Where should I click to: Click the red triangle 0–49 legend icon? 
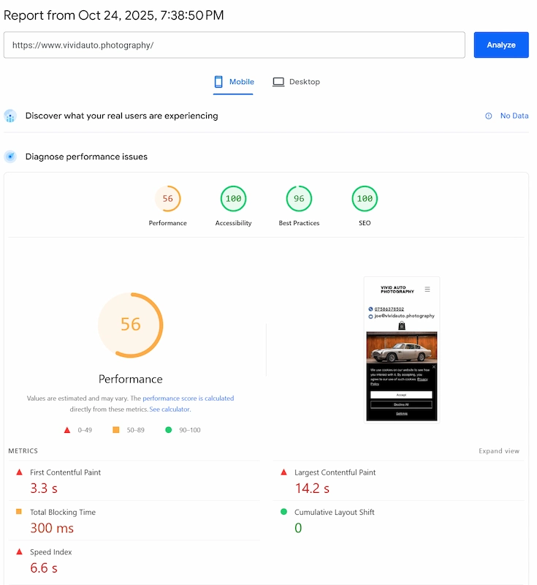(67, 430)
